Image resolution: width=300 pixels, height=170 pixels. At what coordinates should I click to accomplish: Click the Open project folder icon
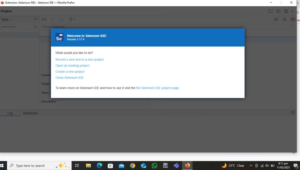(278, 11)
